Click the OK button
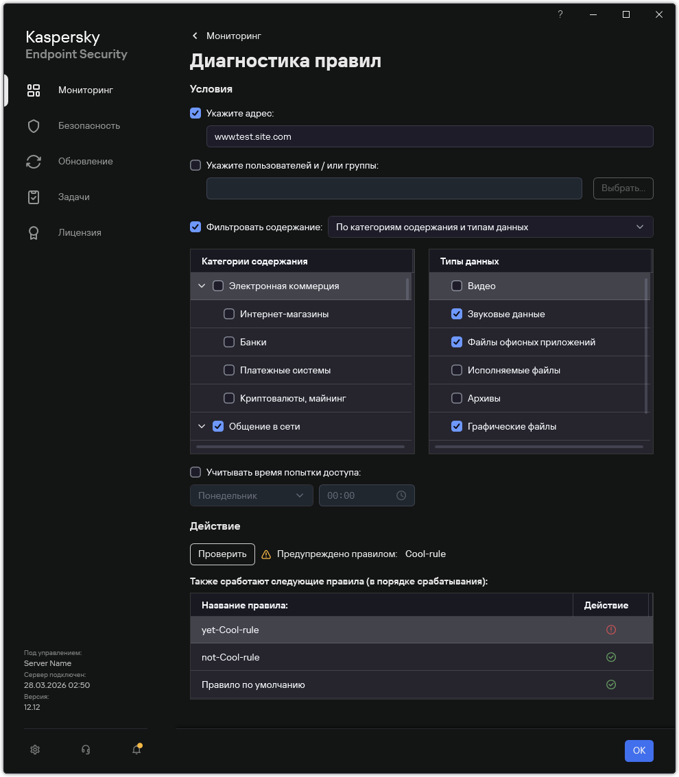Viewport: 679px width, 777px height. (x=639, y=751)
